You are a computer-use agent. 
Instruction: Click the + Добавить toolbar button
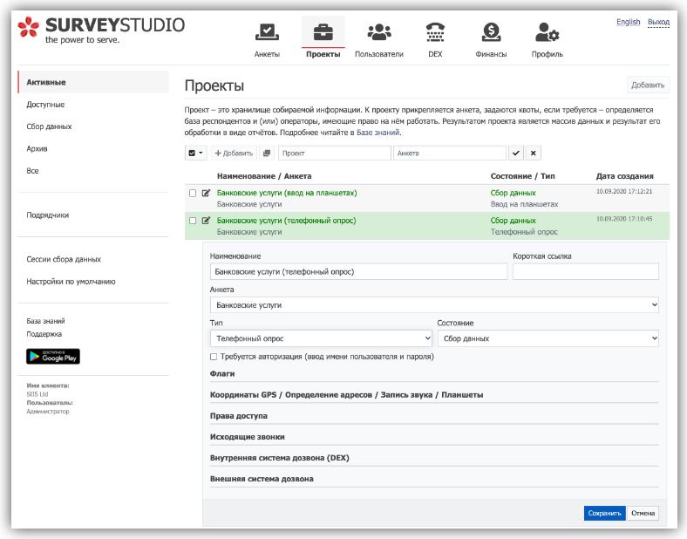[234, 153]
